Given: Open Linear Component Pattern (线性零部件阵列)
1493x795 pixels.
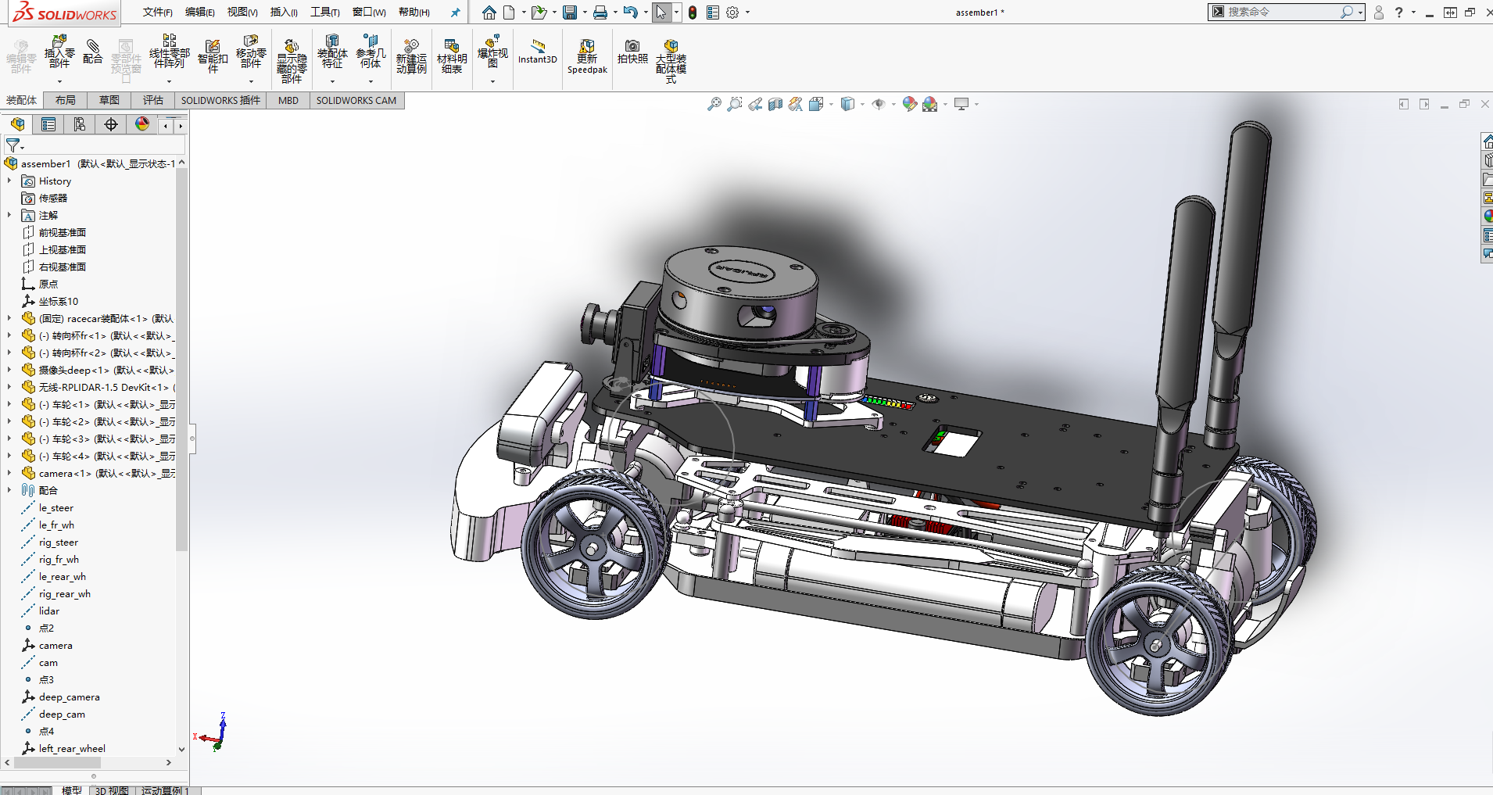Looking at the screenshot, I should 169,52.
